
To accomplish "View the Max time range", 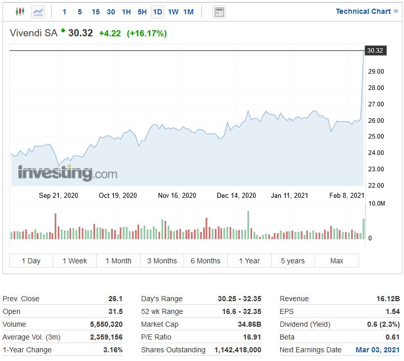I will tap(336, 261).
